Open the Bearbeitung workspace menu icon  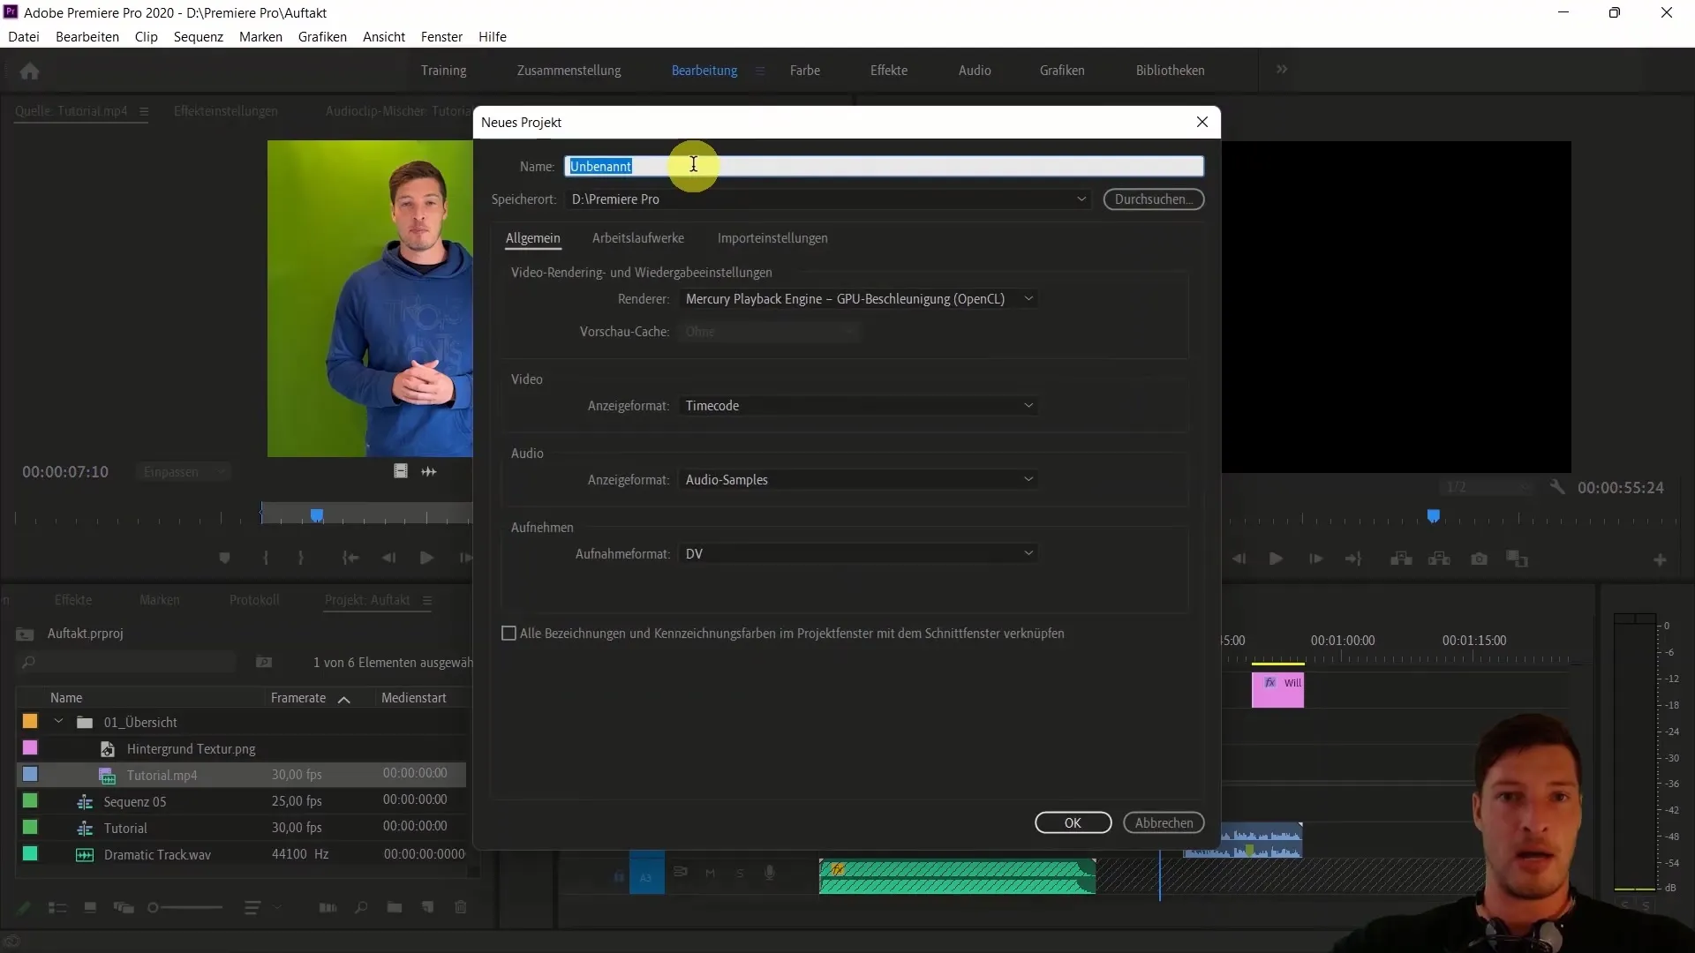tap(760, 71)
